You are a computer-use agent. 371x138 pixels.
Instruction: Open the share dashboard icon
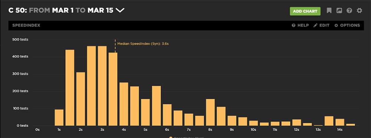click(x=339, y=11)
